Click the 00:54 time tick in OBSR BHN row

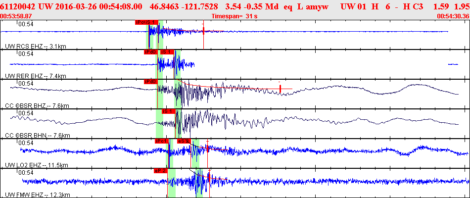[26, 113]
